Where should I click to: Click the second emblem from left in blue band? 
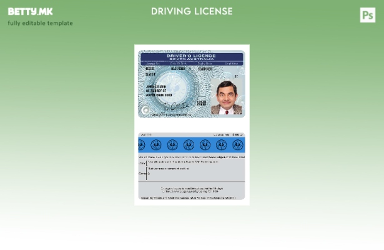tap(157, 145)
